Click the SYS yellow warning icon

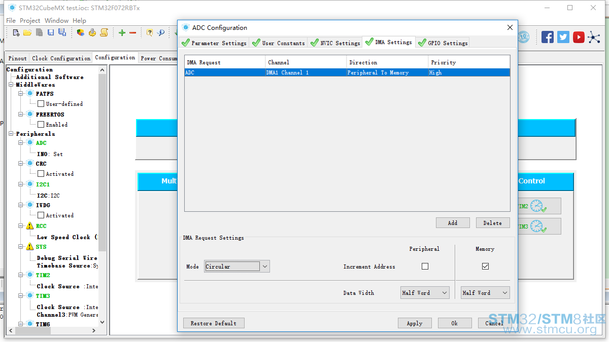coord(30,247)
